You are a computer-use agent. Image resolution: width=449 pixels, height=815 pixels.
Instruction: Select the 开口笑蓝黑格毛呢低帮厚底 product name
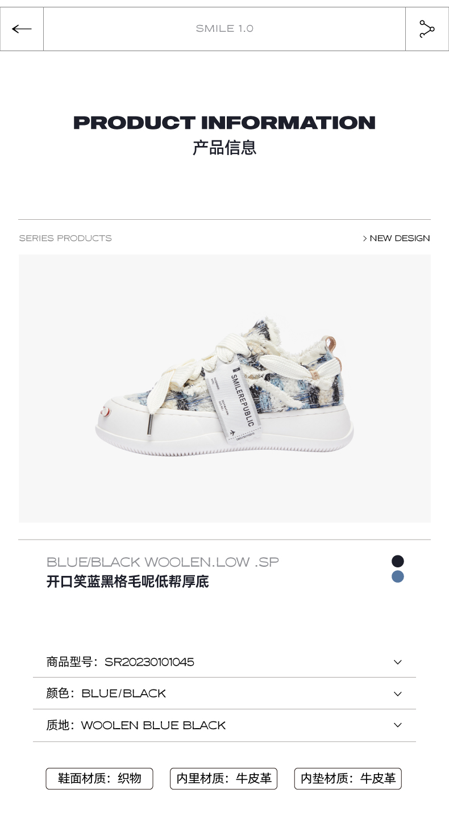[x=128, y=582]
